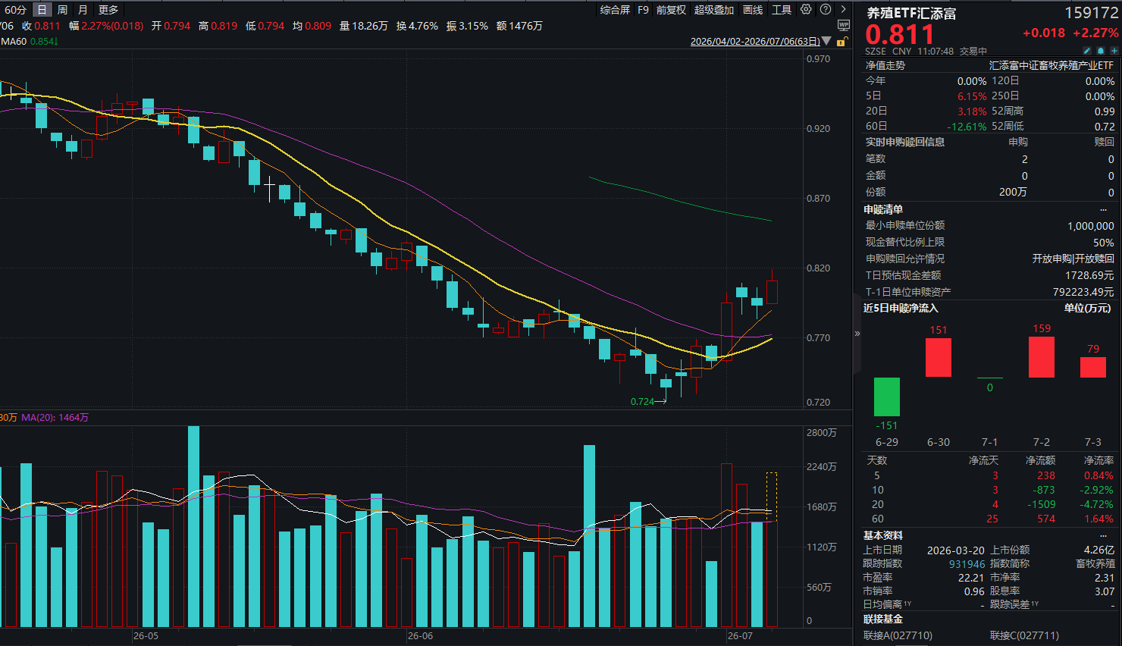Open tracked index link 931946
The height and width of the screenshot is (646, 1122).
click(x=967, y=564)
